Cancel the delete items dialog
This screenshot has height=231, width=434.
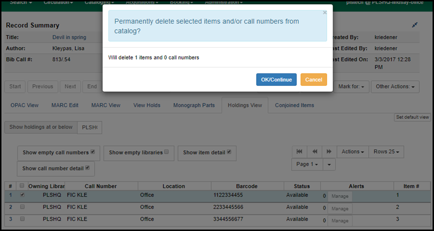314,79
